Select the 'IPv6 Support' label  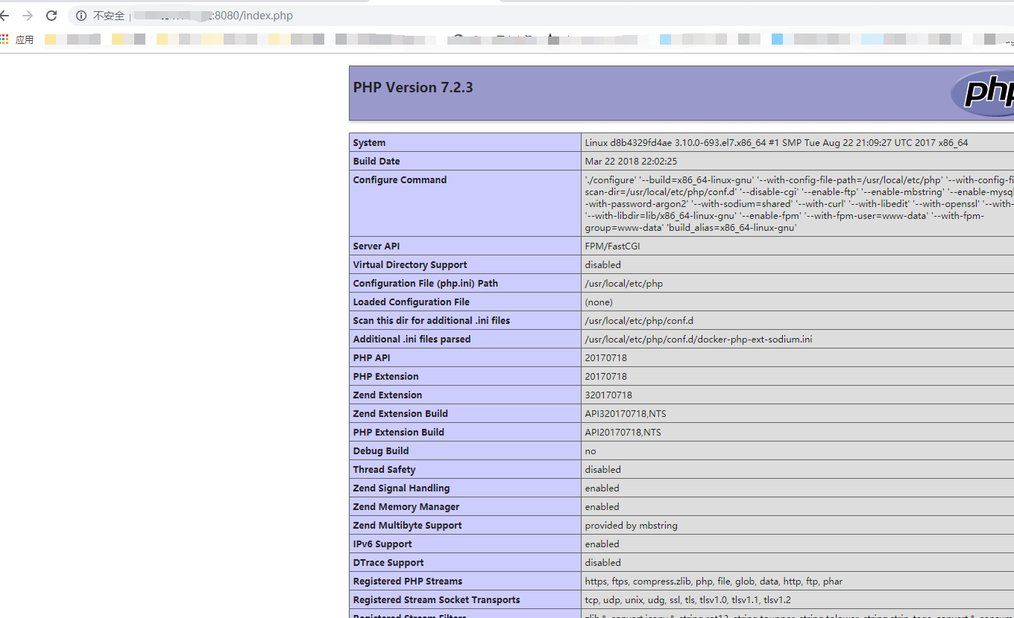pyautogui.click(x=382, y=544)
